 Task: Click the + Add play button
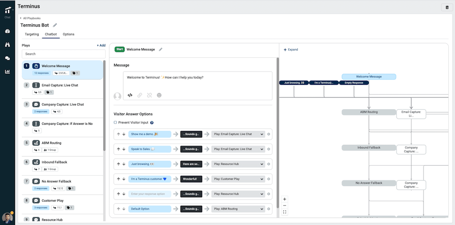point(101,46)
